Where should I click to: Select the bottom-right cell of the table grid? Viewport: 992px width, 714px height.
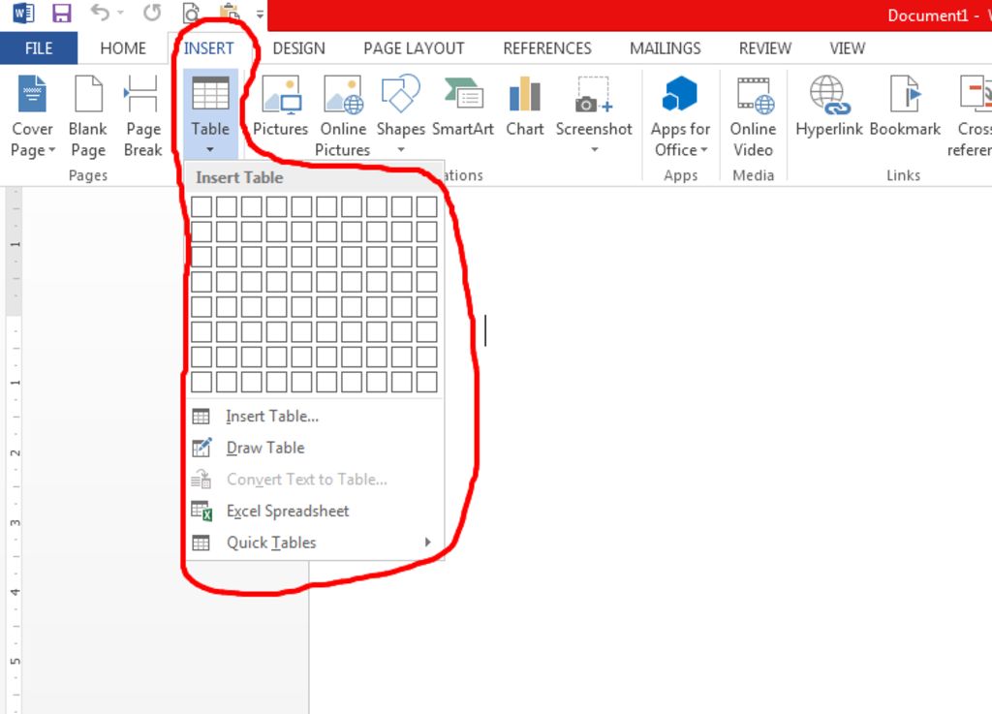tap(427, 382)
